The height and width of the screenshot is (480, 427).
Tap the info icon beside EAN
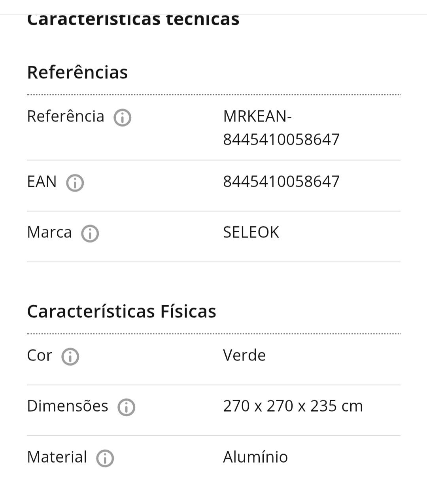tap(75, 183)
